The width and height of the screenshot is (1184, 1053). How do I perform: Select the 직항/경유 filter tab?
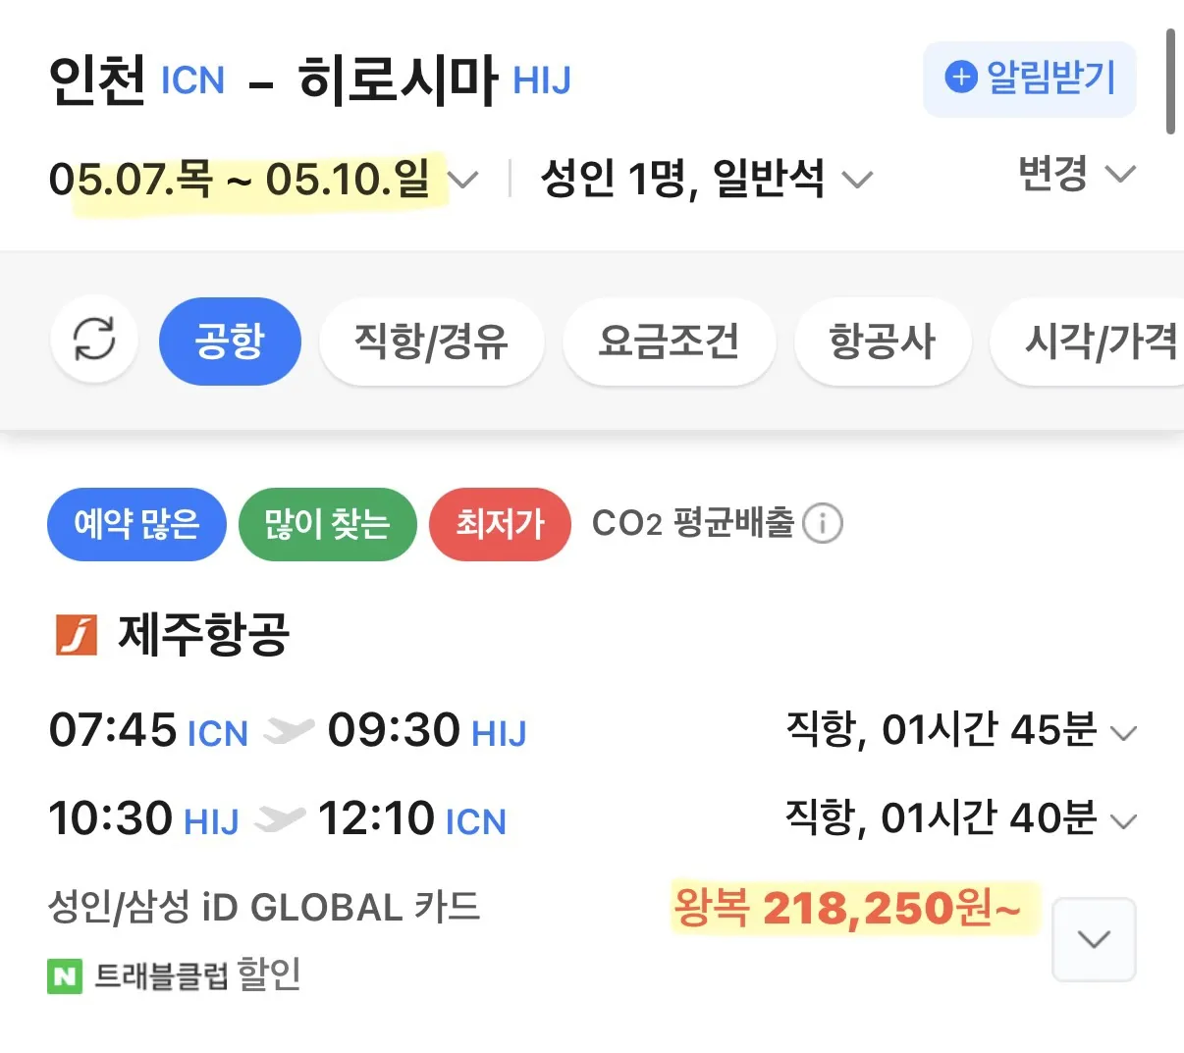coord(431,342)
